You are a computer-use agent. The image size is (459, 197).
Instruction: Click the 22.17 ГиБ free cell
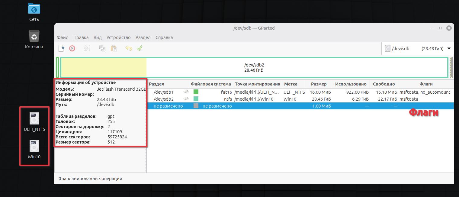click(387, 99)
